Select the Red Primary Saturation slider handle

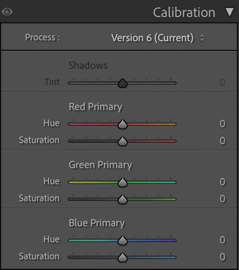[x=123, y=141]
